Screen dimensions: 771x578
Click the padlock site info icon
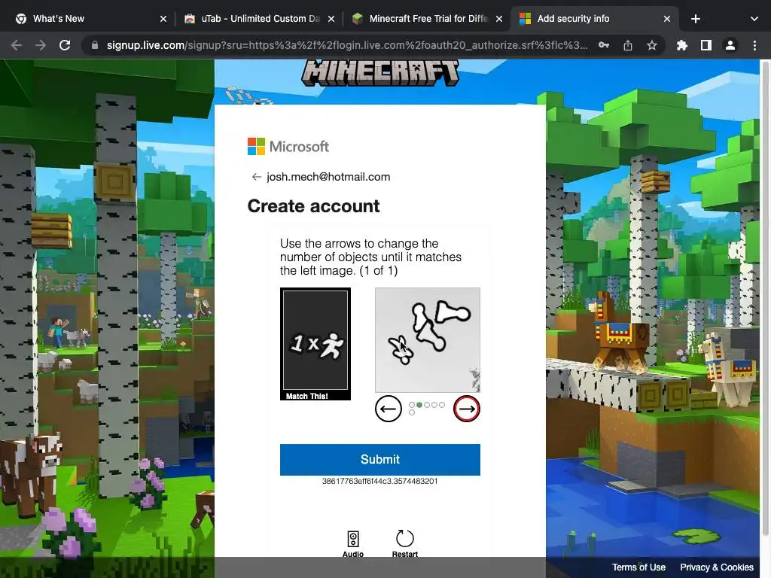(95, 45)
